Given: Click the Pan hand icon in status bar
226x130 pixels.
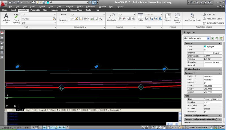Looking at the screenshot, I should [x=153, y=127].
